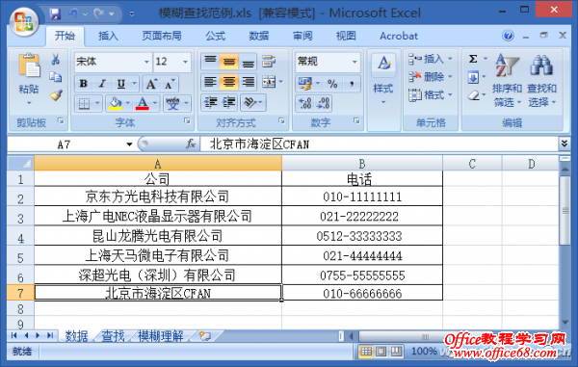Switch to the 插入 ribbon tab
The width and height of the screenshot is (578, 367).
108,36
